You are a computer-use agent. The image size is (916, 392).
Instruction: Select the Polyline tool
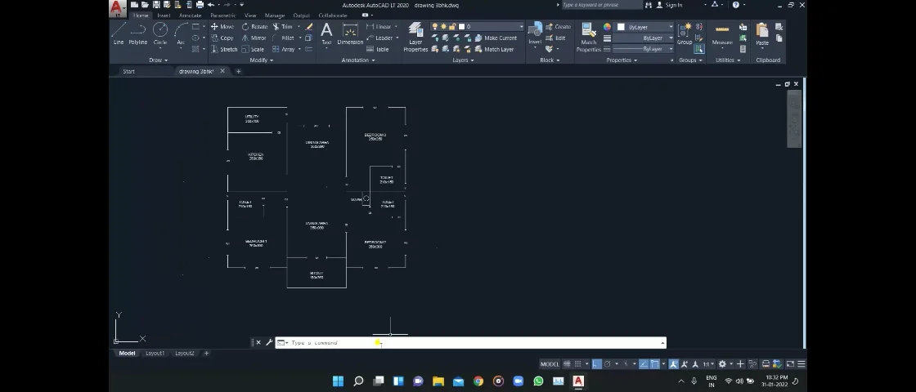(138, 33)
